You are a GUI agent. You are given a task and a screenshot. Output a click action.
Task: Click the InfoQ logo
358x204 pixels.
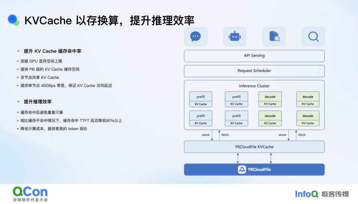pyautogui.click(x=307, y=194)
